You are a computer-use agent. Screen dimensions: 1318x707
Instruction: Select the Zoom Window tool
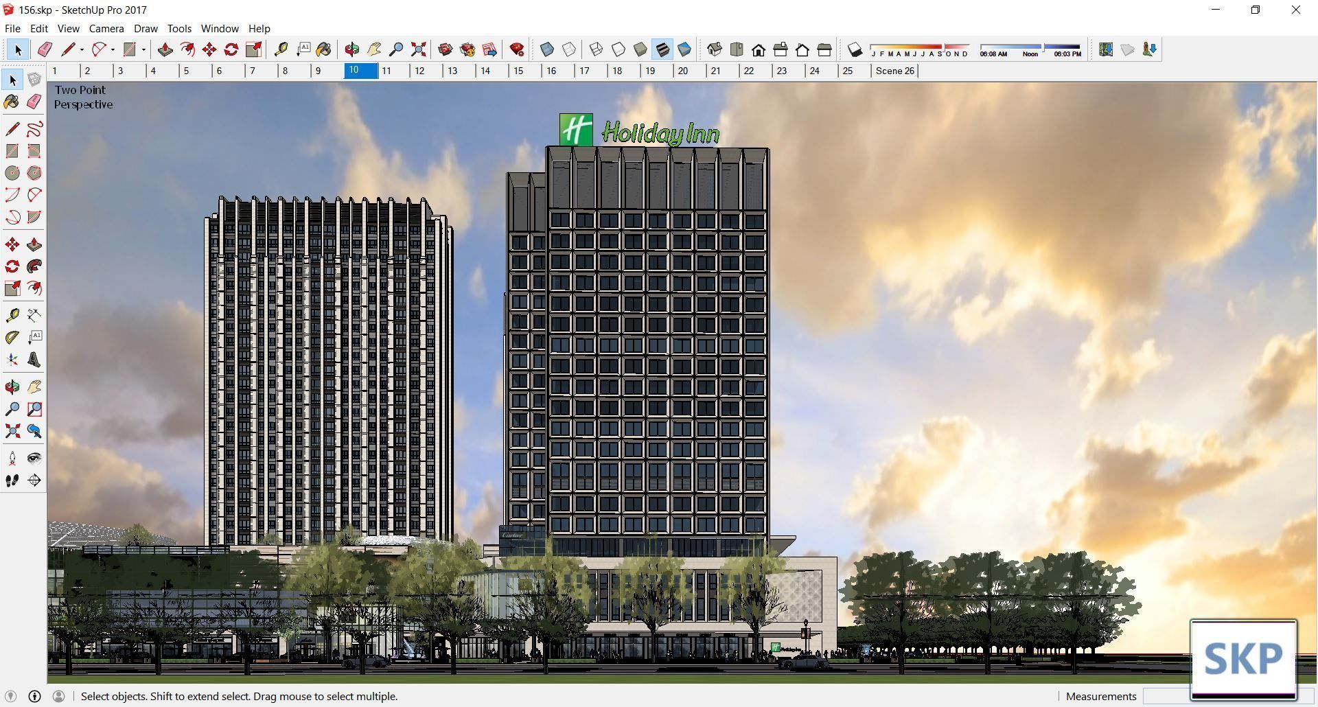click(x=34, y=409)
